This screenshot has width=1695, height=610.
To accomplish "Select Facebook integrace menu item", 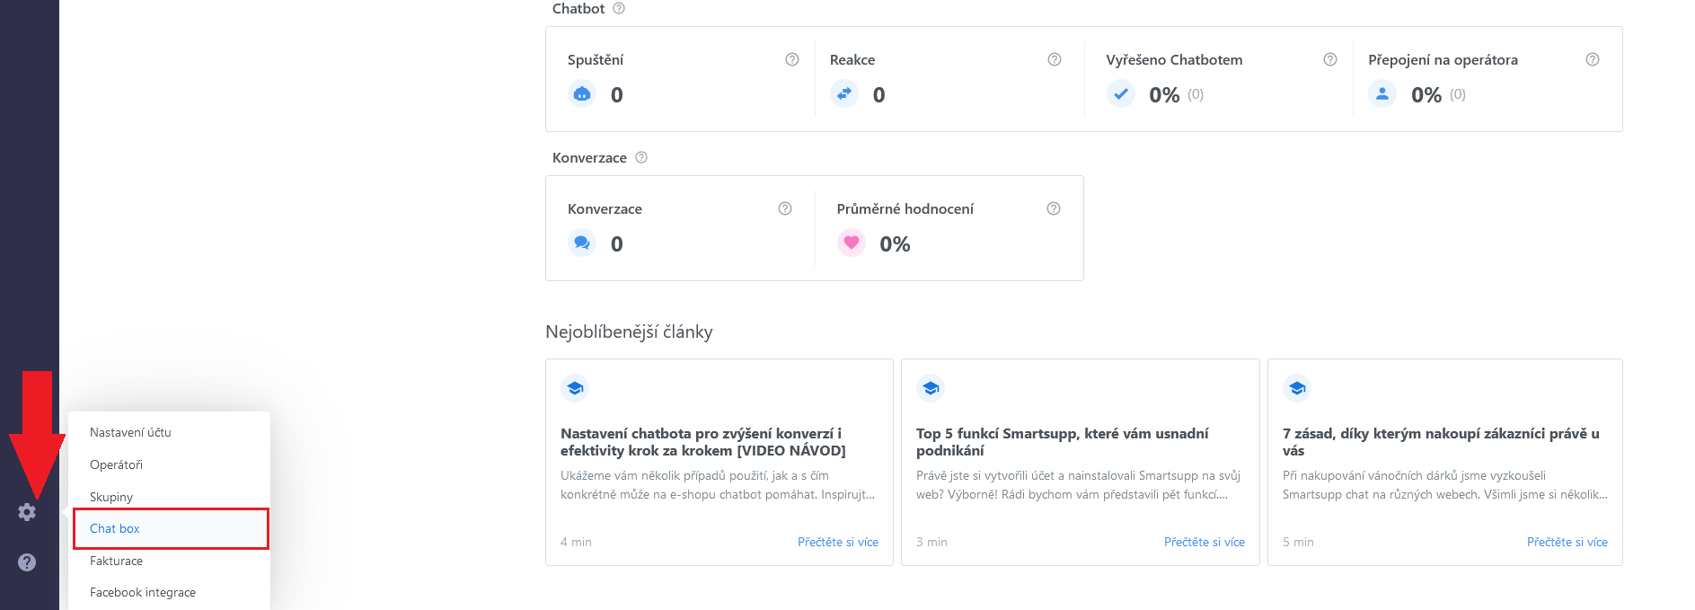I will coord(143,592).
